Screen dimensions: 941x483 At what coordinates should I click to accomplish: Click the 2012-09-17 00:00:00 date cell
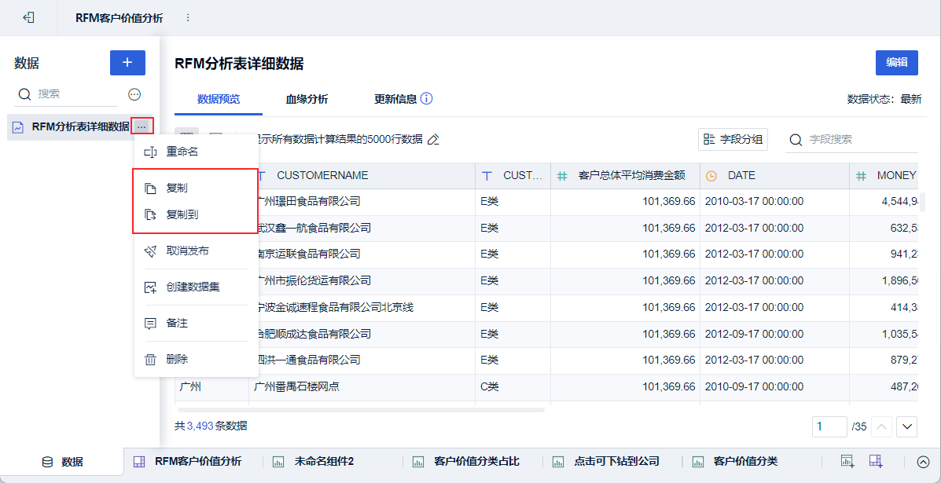(x=775, y=334)
